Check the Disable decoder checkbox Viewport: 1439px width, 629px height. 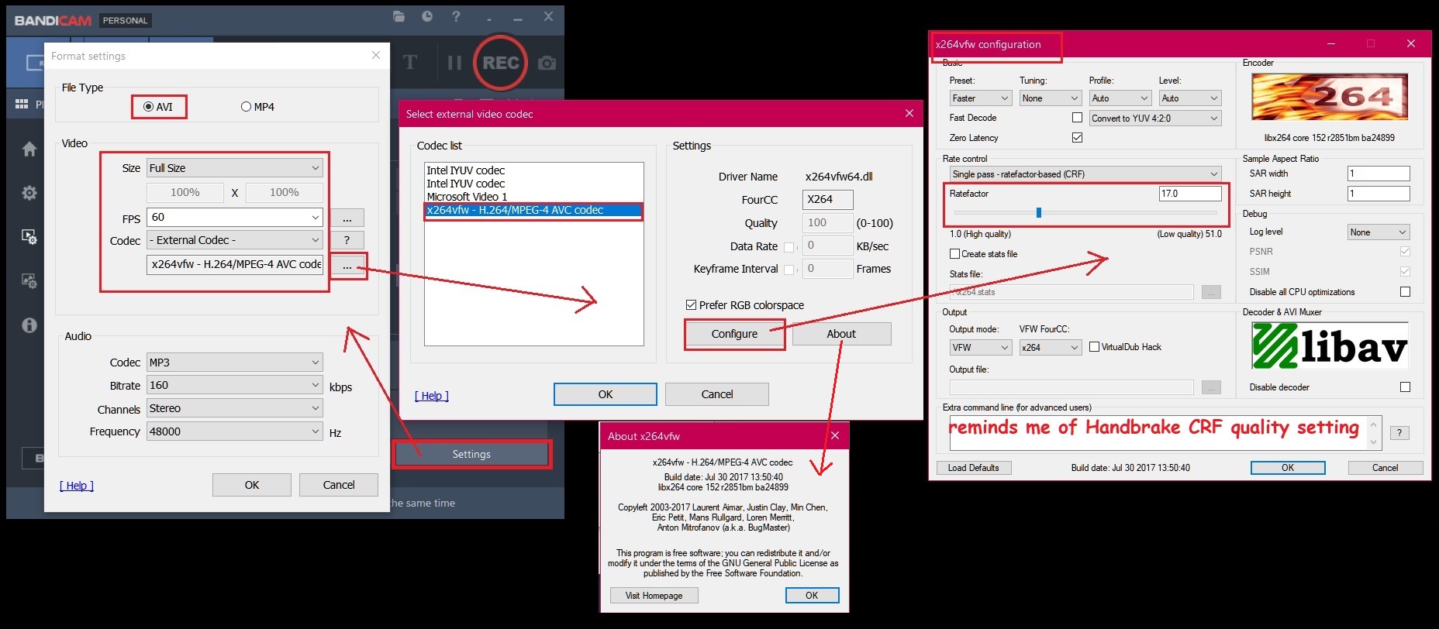point(1406,387)
